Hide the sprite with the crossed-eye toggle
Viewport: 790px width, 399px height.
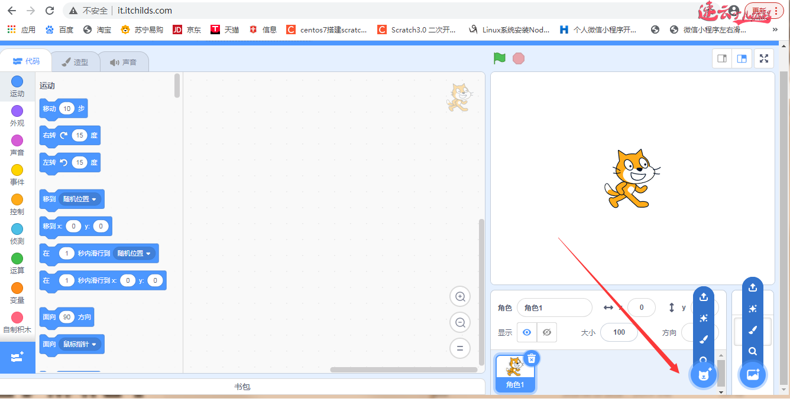546,332
